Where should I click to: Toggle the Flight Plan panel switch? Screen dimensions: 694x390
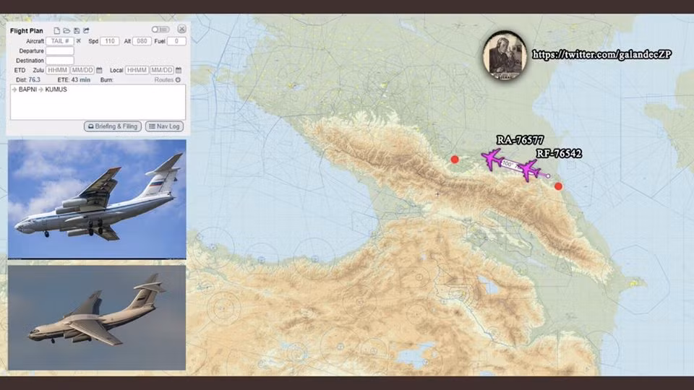pyautogui.click(x=160, y=30)
